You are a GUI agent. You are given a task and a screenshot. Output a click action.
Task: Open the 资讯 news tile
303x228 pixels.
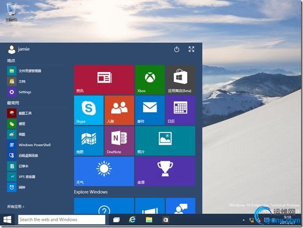click(104, 80)
